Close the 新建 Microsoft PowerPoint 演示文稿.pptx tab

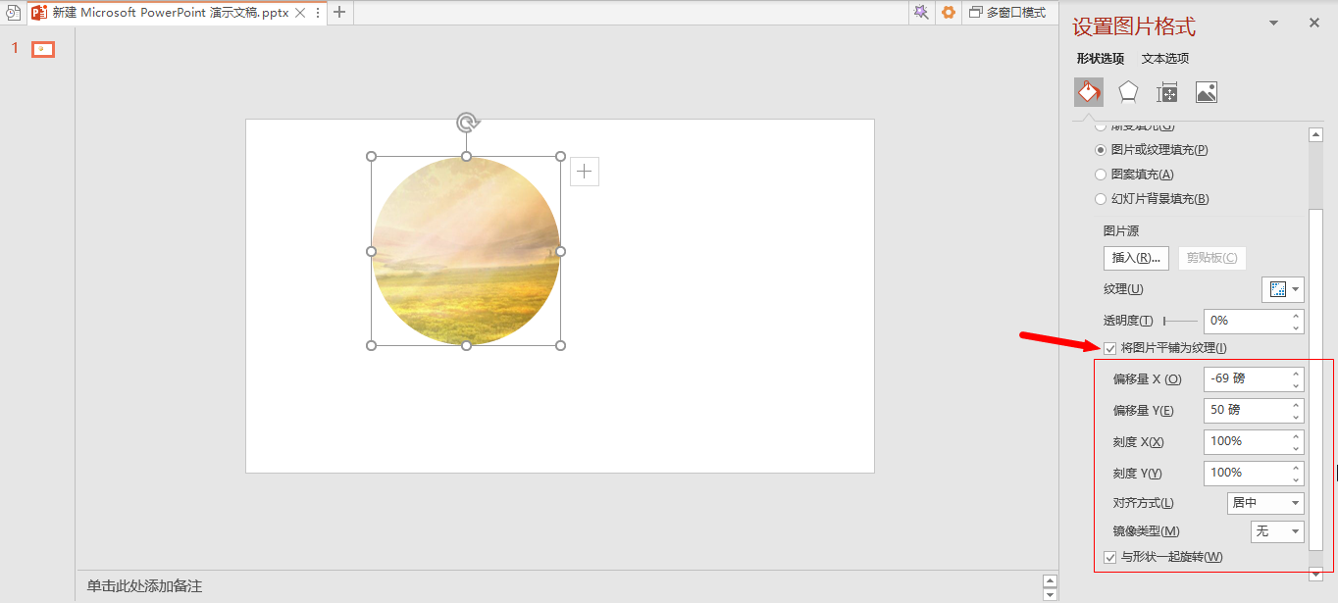[300, 13]
